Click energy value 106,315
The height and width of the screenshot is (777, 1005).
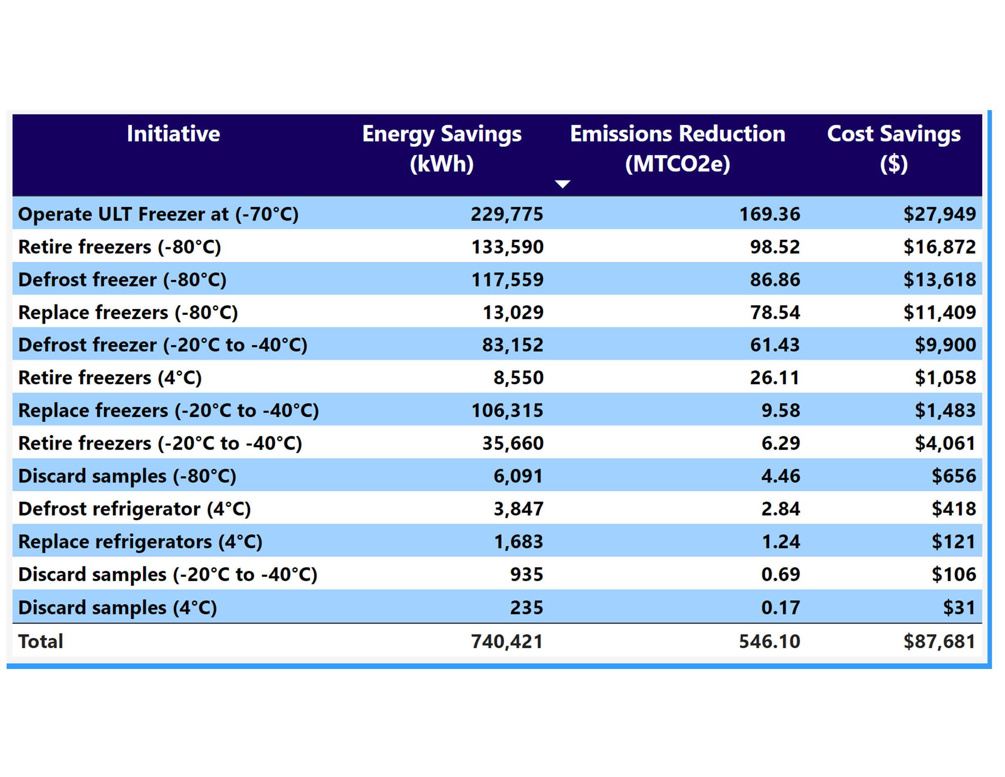pyautogui.click(x=507, y=411)
